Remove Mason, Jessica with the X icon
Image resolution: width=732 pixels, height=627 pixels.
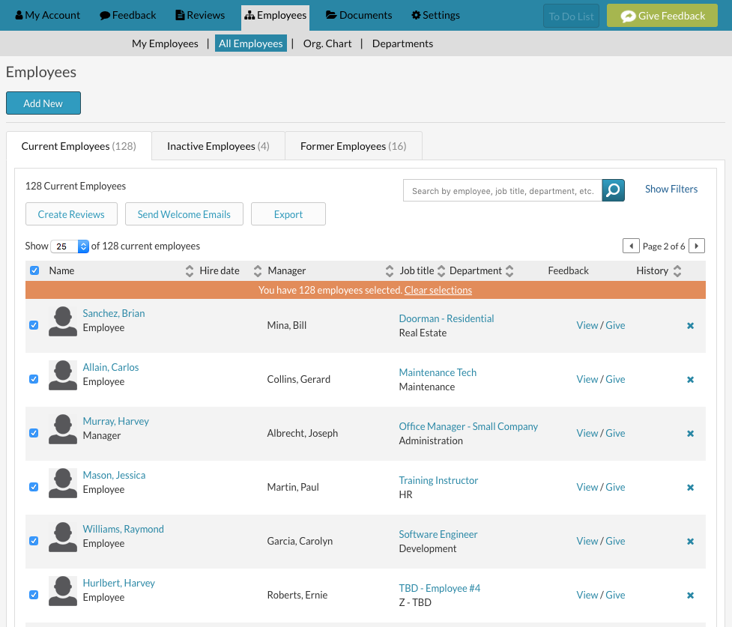click(691, 488)
